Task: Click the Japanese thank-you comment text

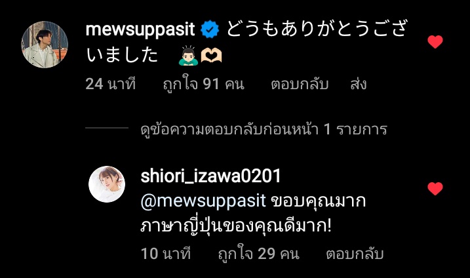Action: pos(246,41)
